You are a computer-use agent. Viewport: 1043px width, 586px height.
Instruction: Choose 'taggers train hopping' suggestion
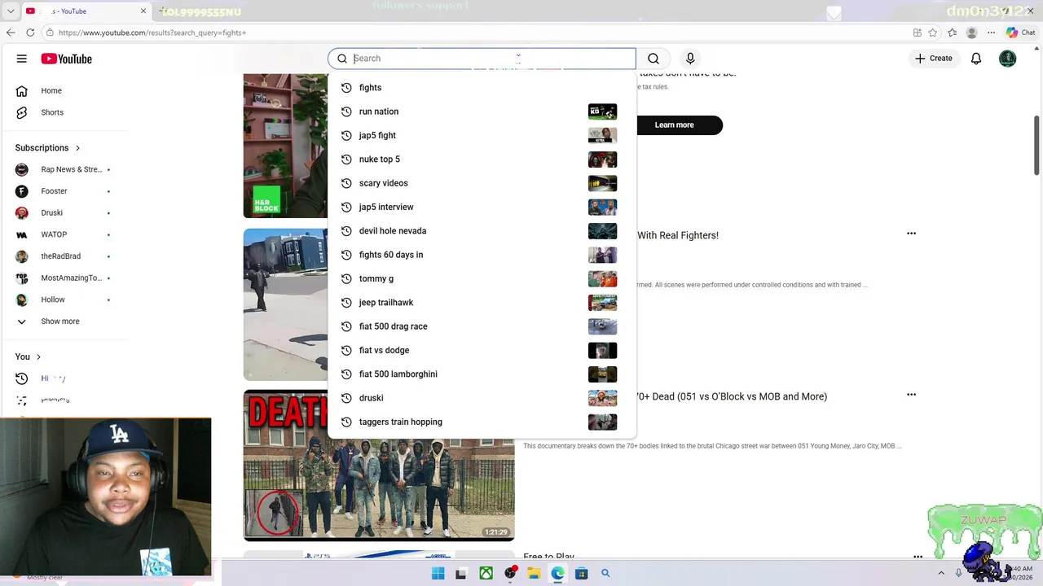pyautogui.click(x=482, y=422)
